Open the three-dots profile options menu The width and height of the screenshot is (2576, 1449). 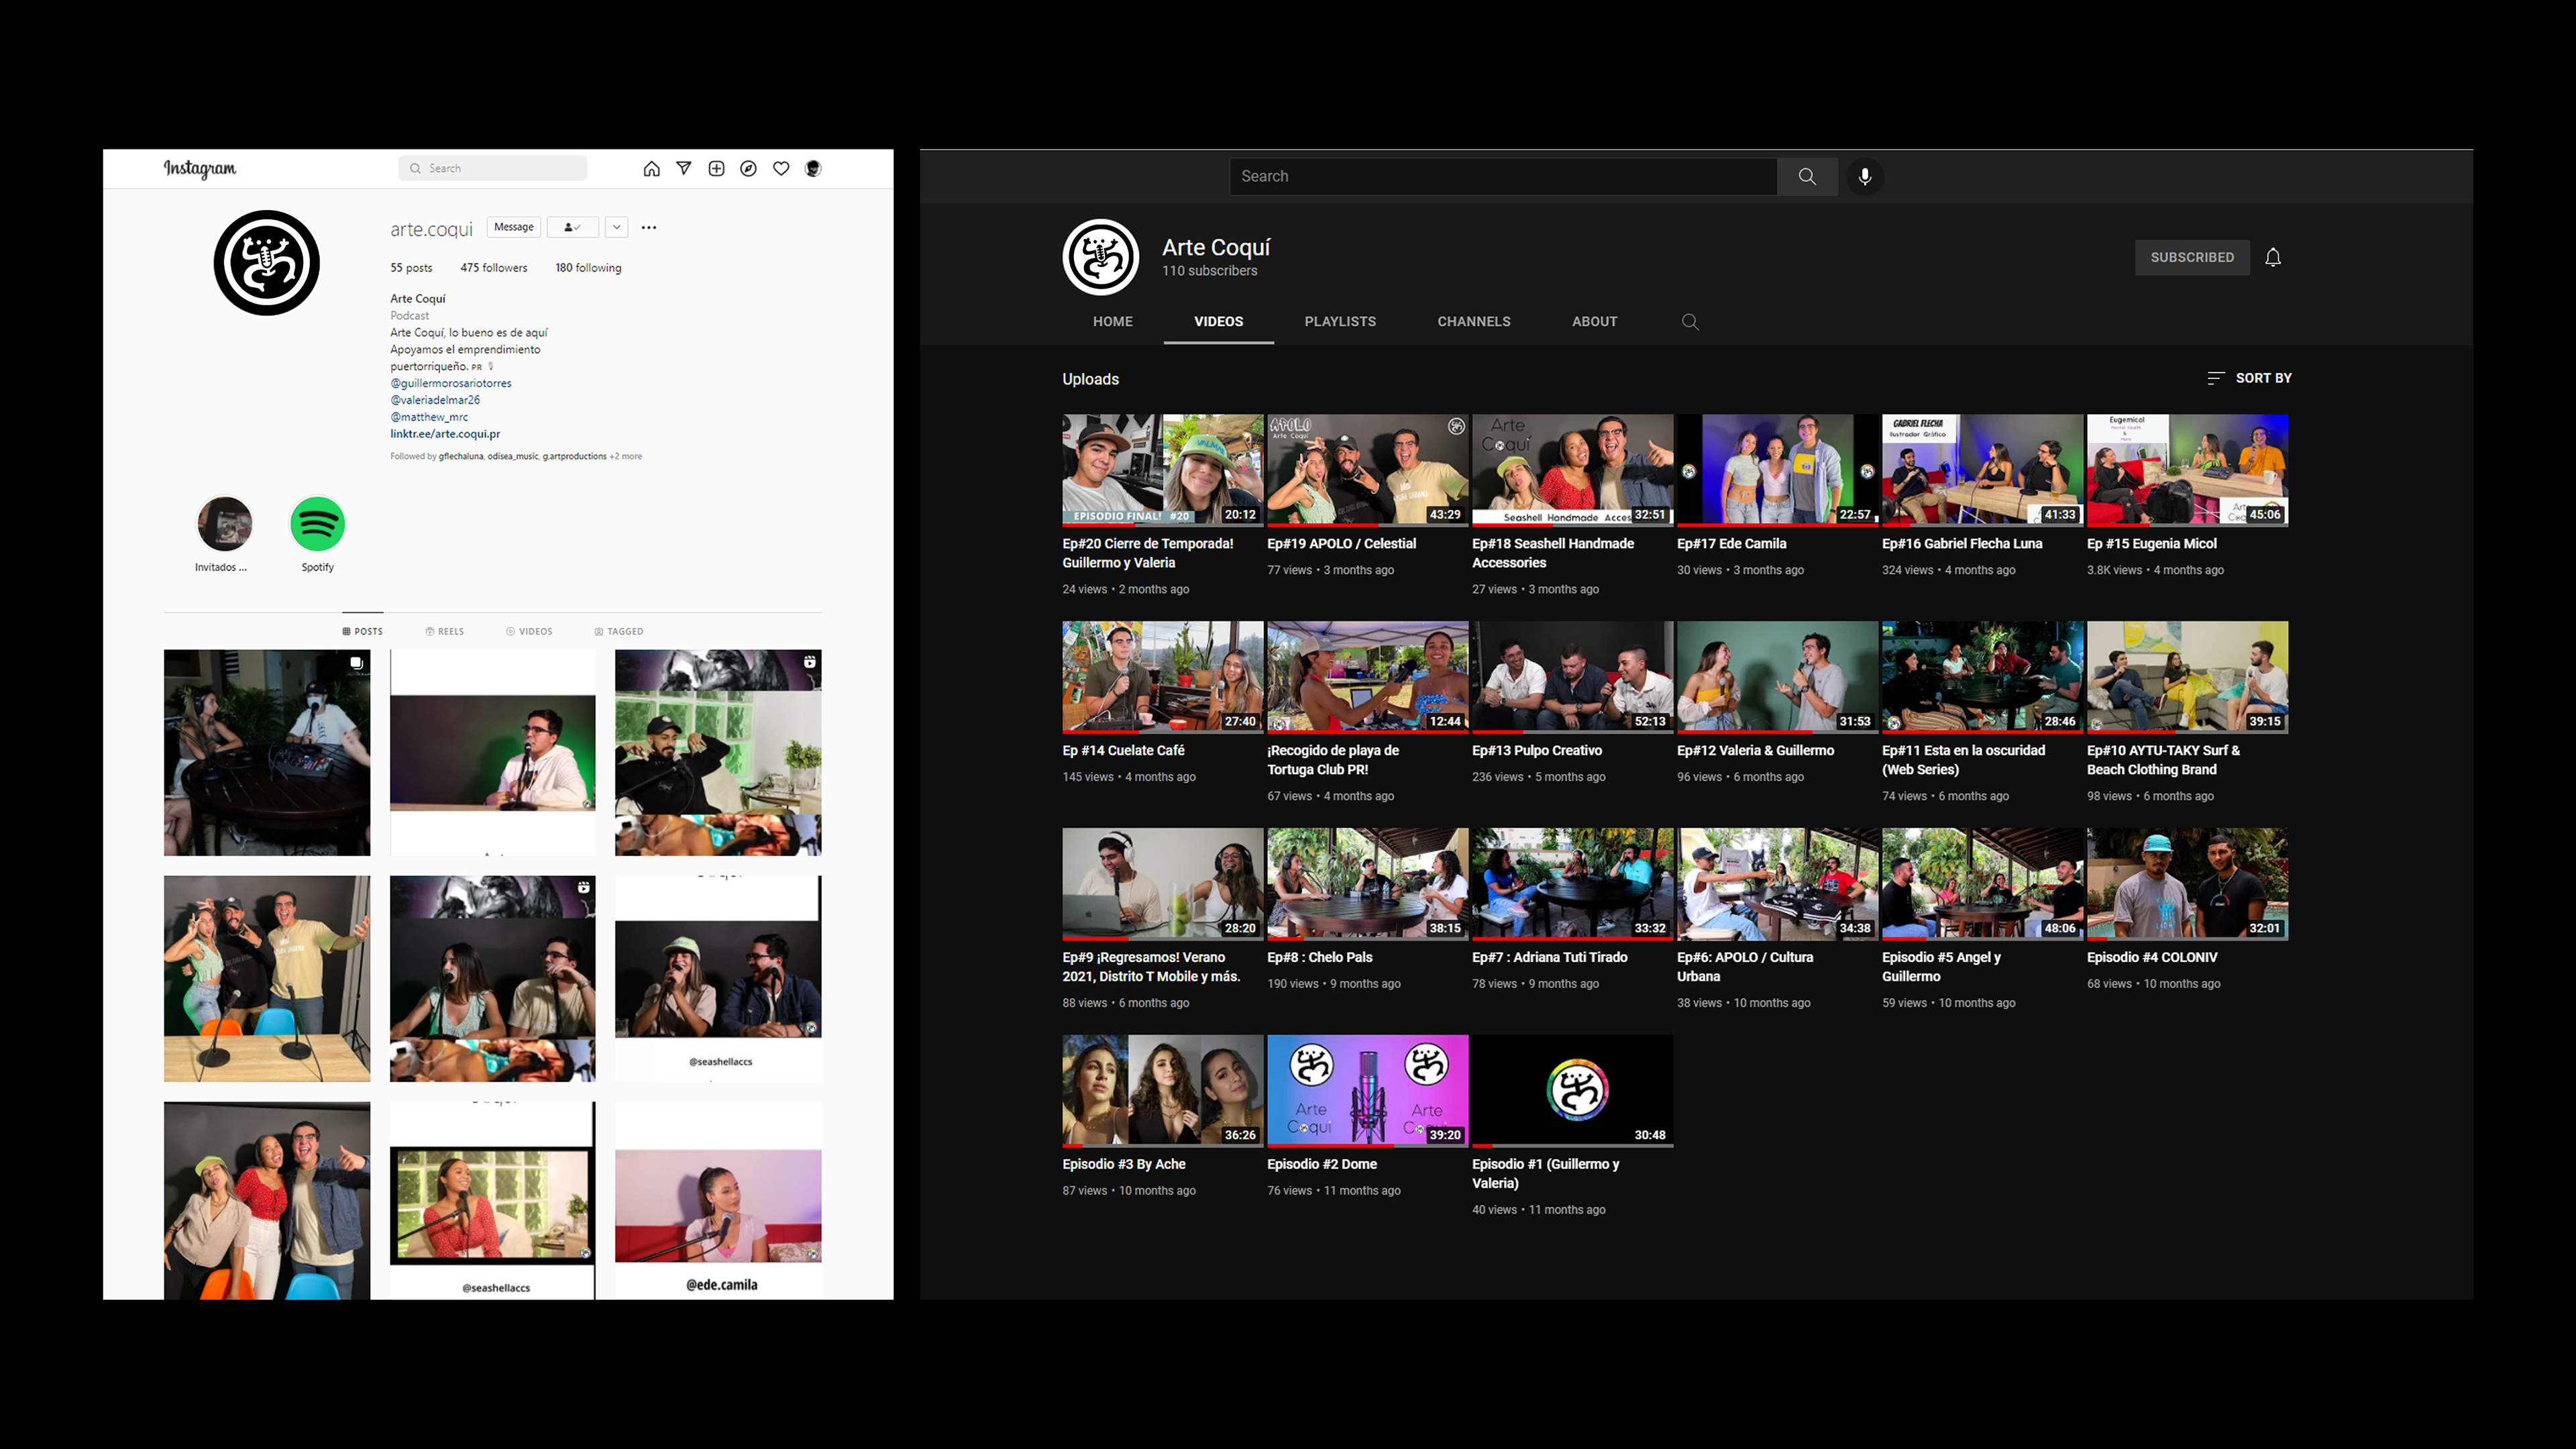[649, 228]
